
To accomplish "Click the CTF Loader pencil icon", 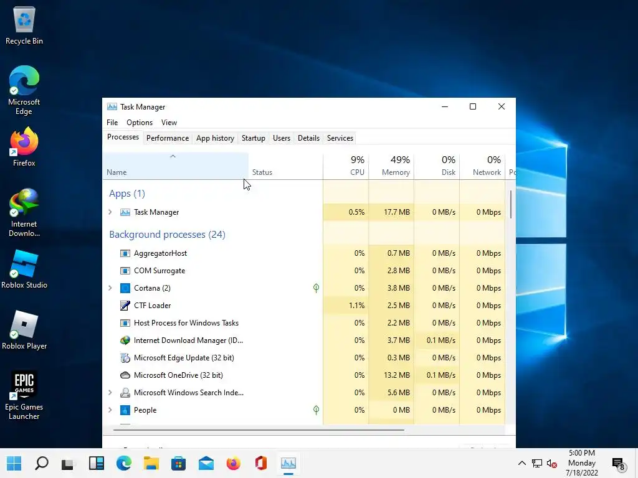I will point(125,306).
